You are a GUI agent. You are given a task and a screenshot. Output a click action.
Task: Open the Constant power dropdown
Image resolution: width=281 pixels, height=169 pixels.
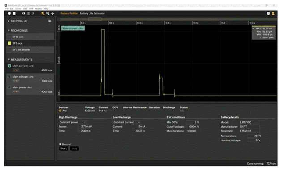coord(72,122)
